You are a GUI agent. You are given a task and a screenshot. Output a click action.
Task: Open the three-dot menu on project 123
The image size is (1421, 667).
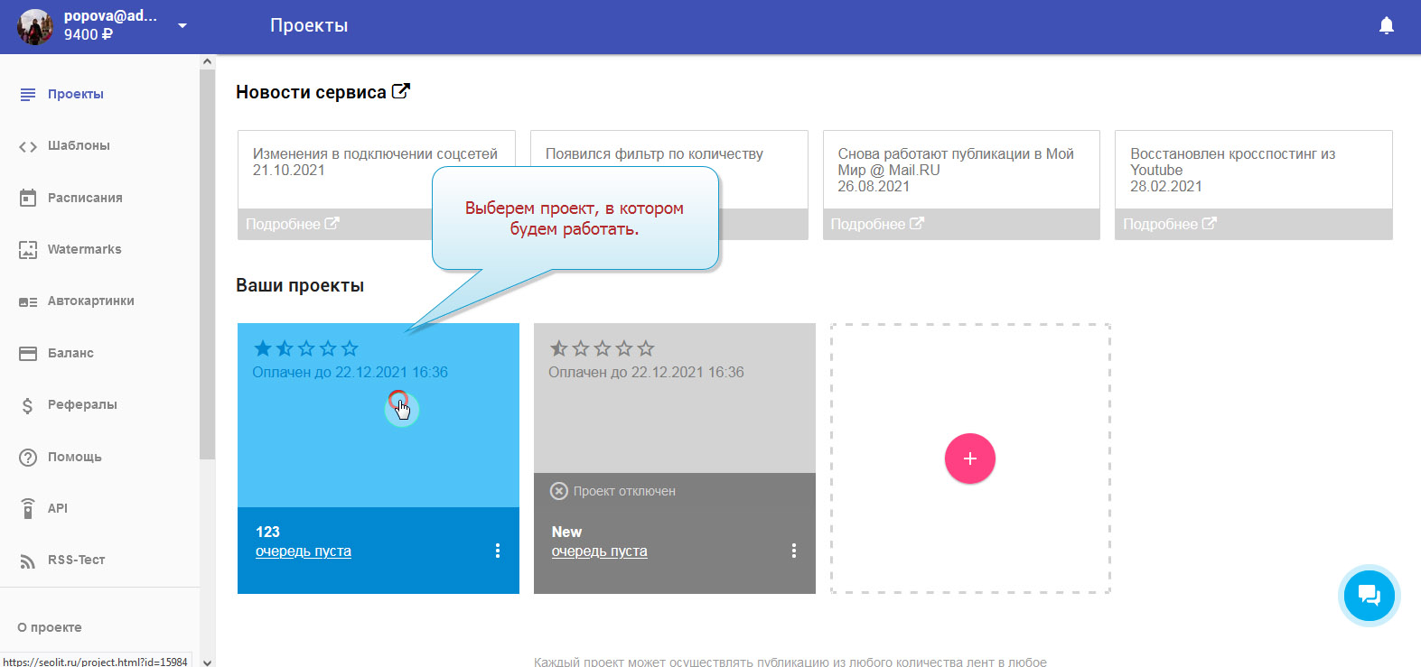[498, 551]
